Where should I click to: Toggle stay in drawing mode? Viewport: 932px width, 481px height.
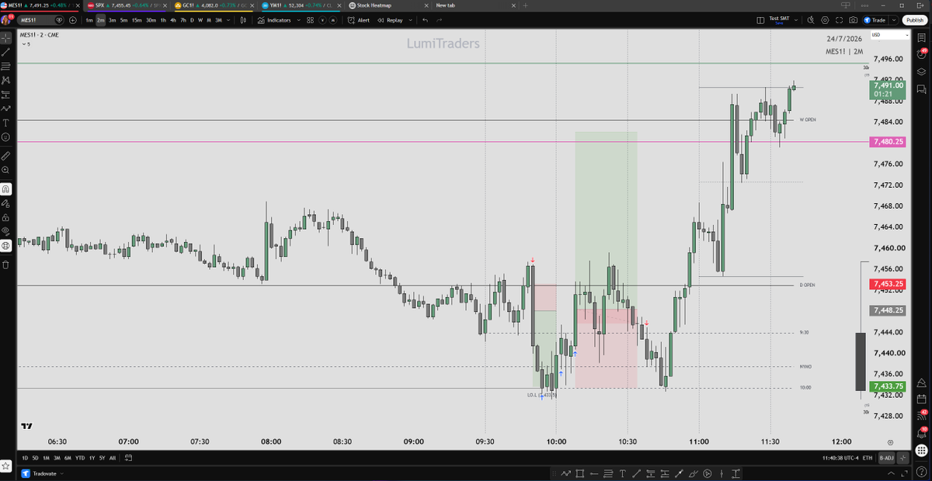point(5,202)
